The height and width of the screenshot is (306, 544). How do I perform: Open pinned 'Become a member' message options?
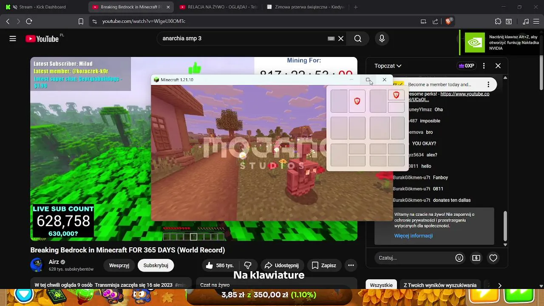pyautogui.click(x=488, y=85)
